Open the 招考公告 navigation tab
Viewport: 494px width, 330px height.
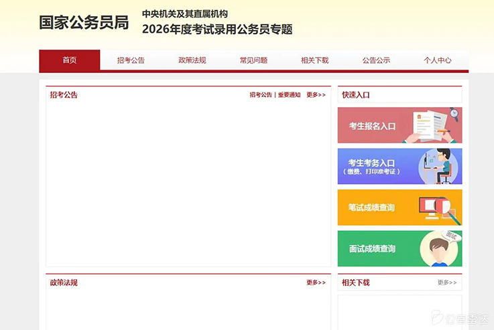(x=131, y=60)
